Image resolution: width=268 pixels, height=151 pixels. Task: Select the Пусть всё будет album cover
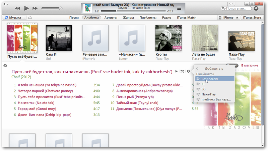tap(22, 38)
